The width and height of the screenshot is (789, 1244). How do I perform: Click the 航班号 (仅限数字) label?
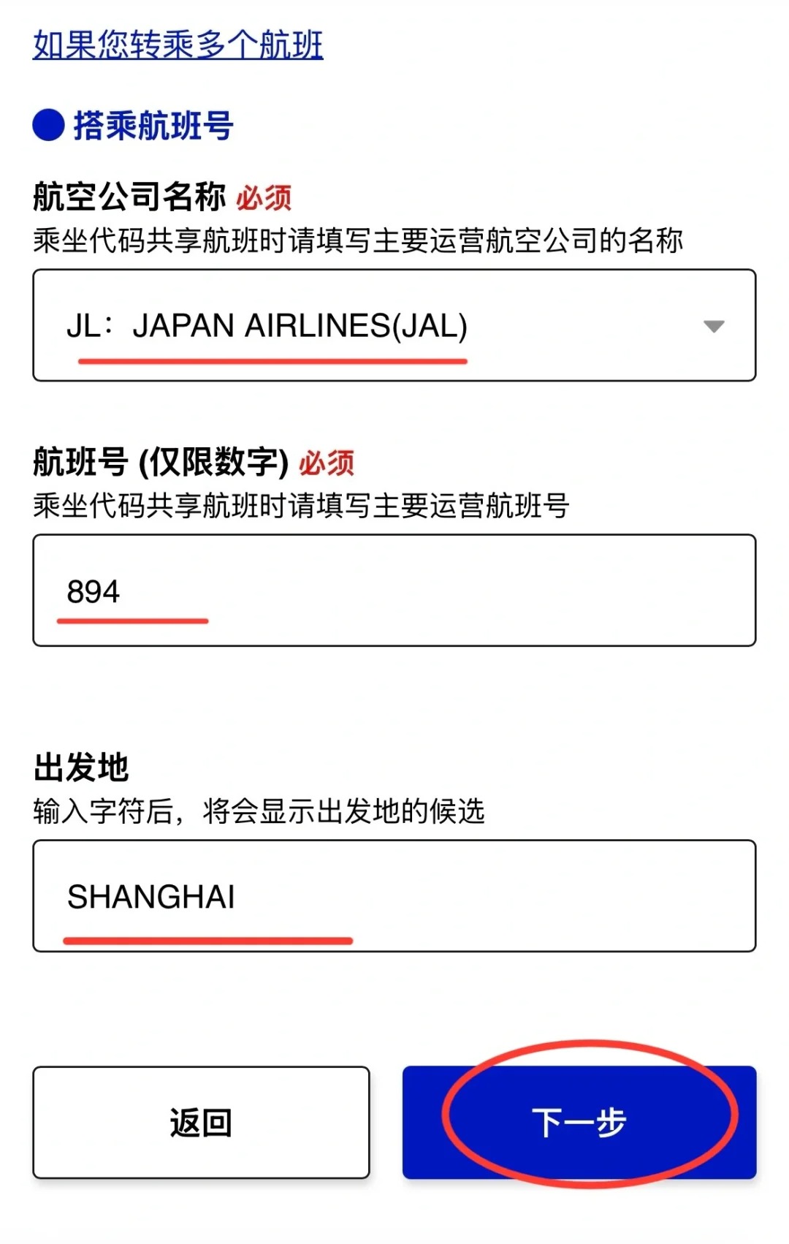click(x=161, y=463)
